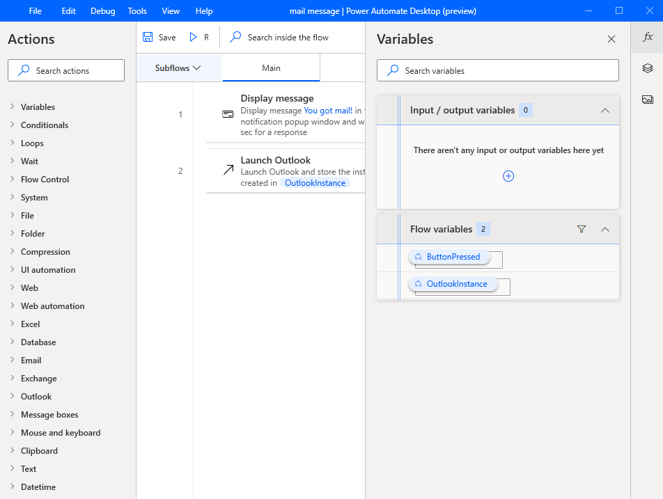
Task: Filter flow variables with funnel icon
Action: click(582, 229)
